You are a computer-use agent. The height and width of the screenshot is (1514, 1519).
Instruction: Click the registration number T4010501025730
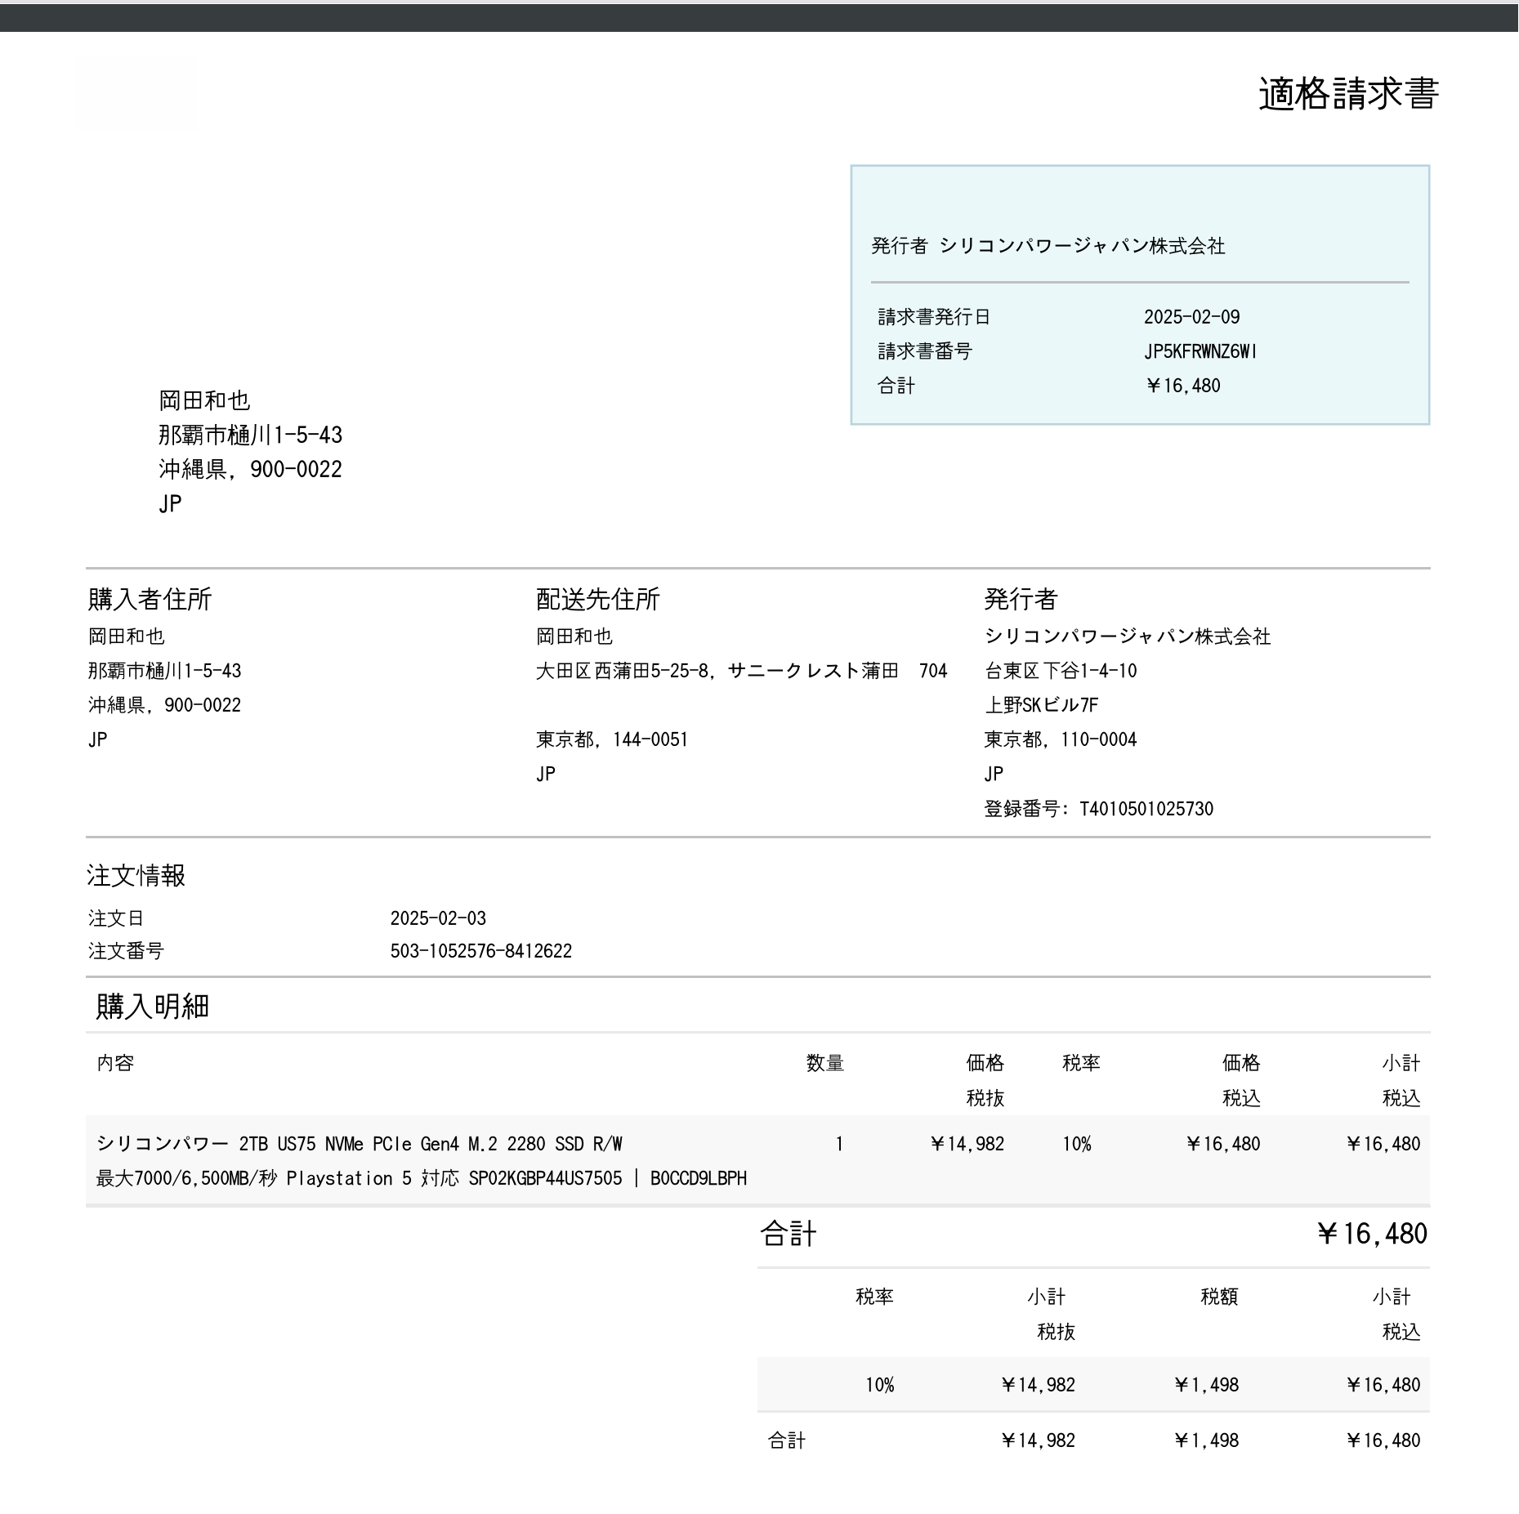1146,809
